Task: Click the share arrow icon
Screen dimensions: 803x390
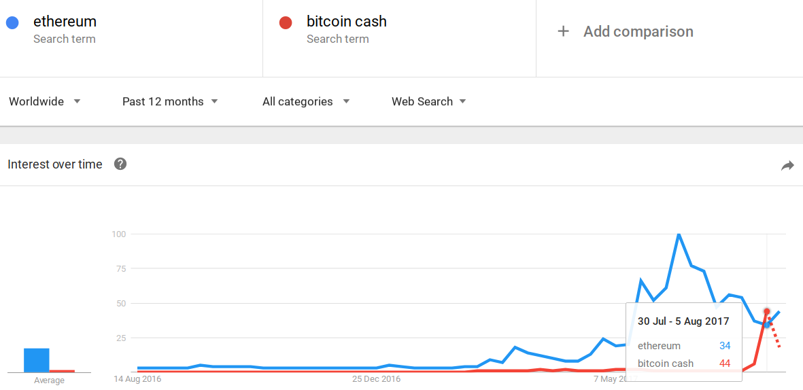Action: (x=787, y=165)
